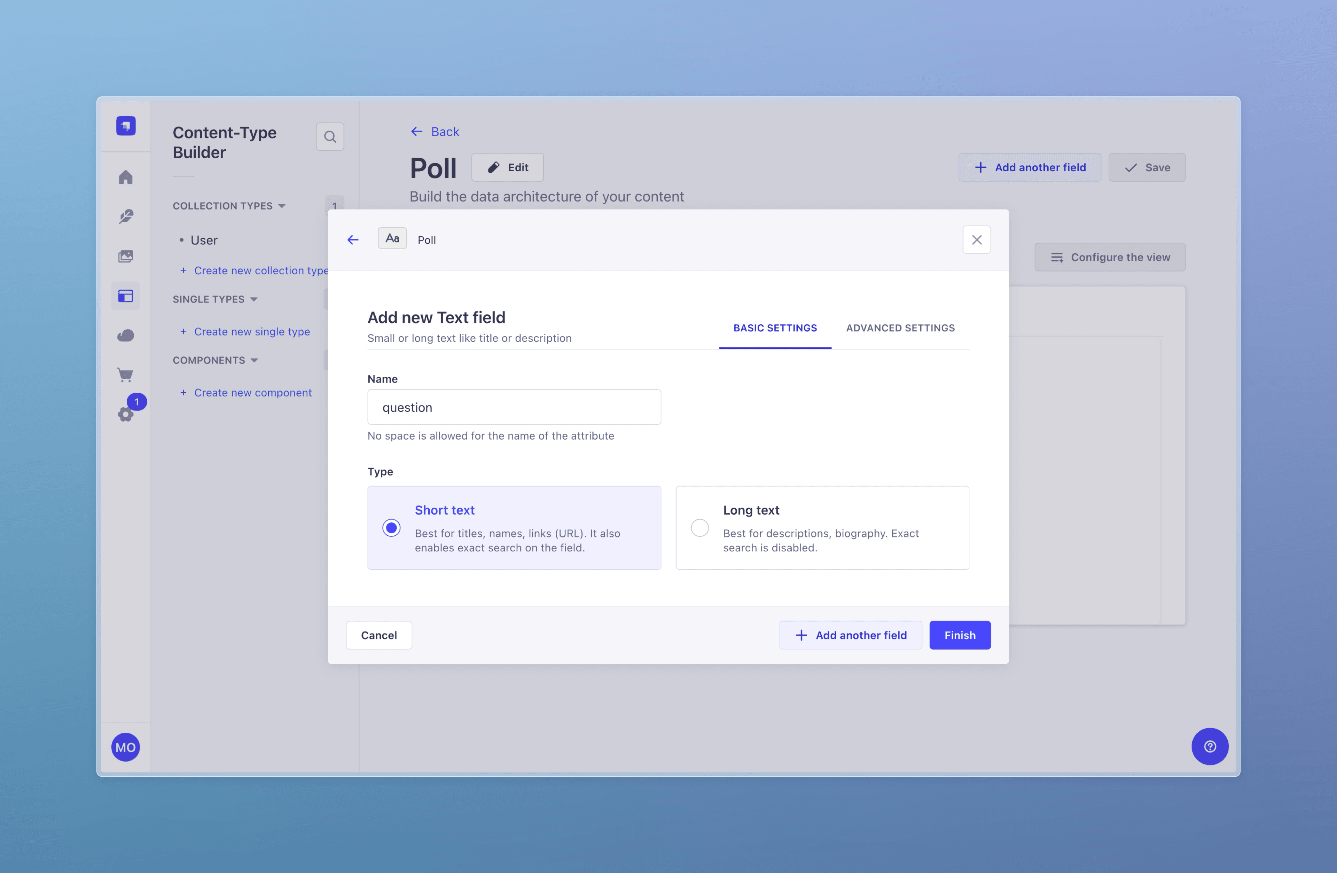
Task: Click the Name input field
Action: pos(514,407)
